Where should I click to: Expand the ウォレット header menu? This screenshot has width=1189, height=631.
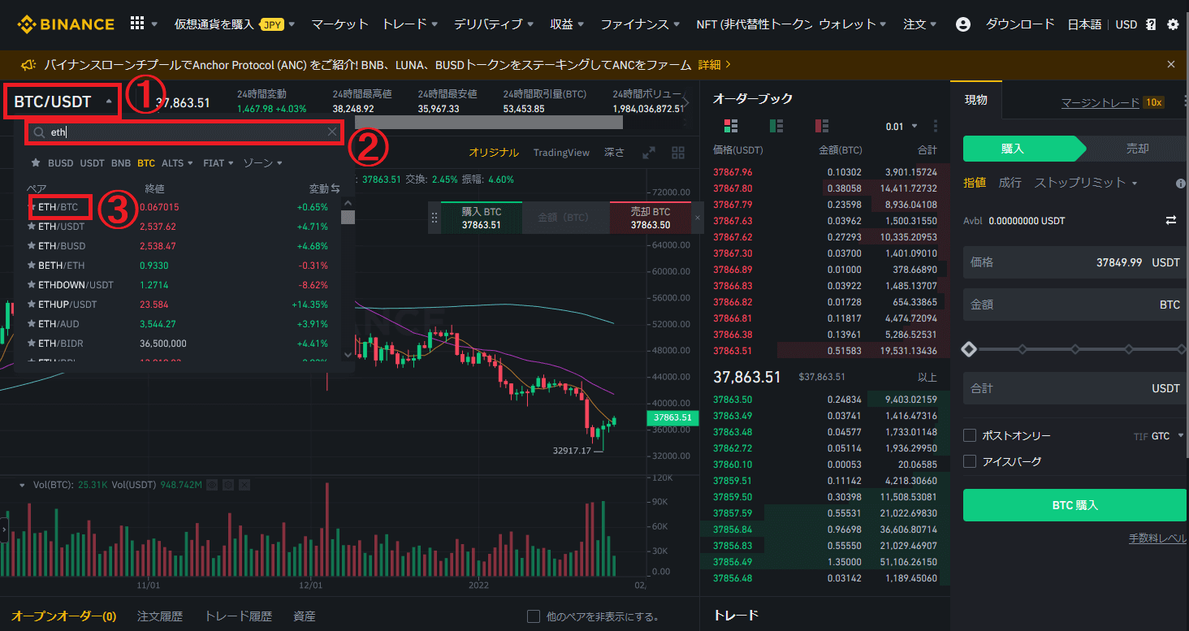(x=853, y=24)
